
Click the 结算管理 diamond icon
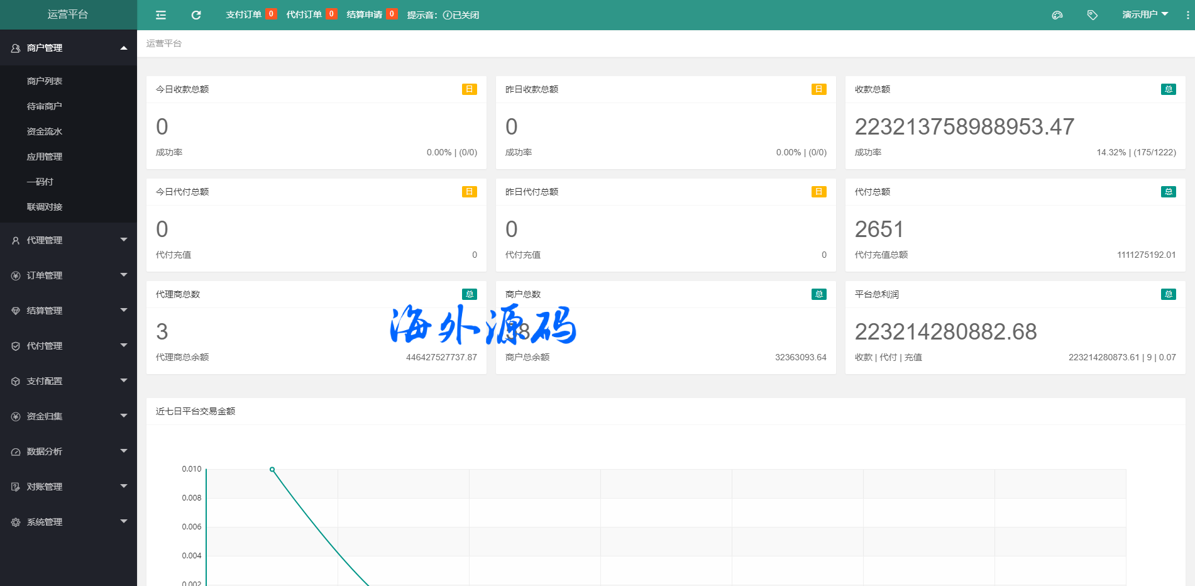(16, 311)
